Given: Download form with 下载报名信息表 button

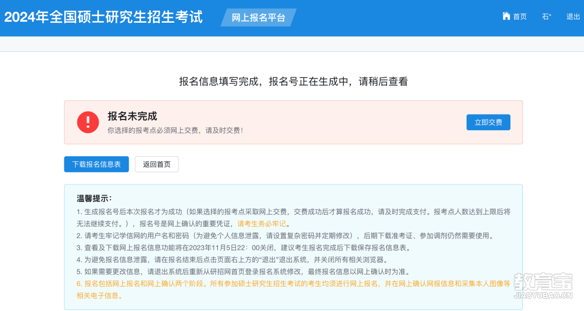Looking at the screenshot, I should coord(96,164).
